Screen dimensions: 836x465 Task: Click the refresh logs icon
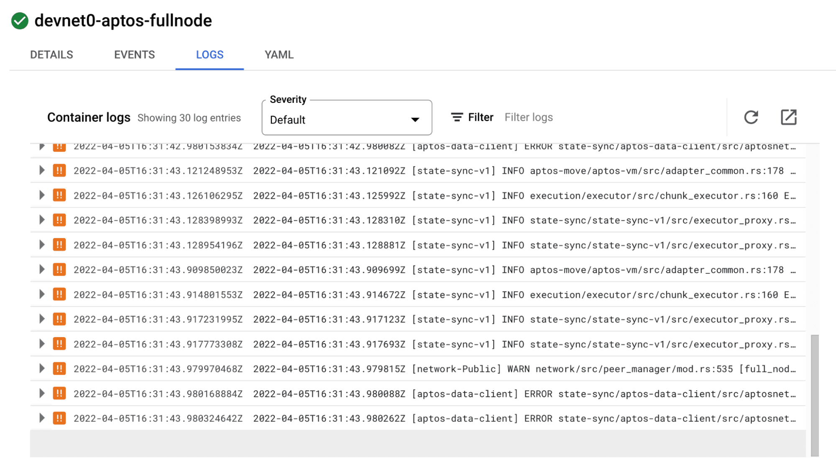click(751, 117)
